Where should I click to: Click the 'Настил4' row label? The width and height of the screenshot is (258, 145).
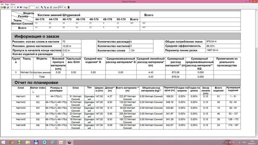[x=21, y=114]
